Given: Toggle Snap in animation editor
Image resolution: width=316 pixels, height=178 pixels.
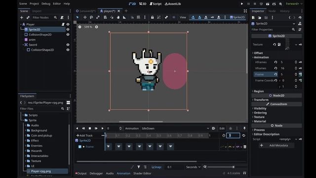Looking at the screenshot, I should click(x=157, y=167).
